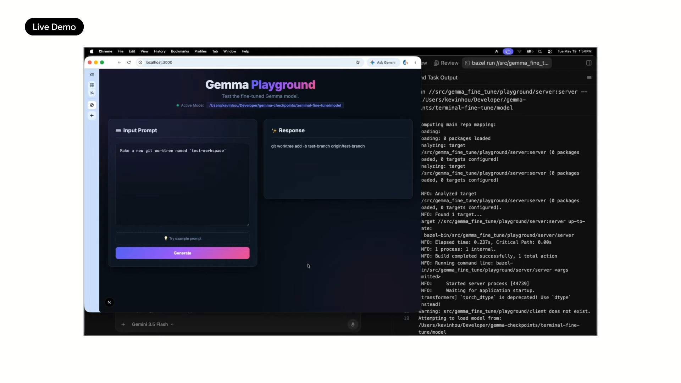Open the Chrome application menu
The width and height of the screenshot is (681, 383).
click(x=105, y=51)
